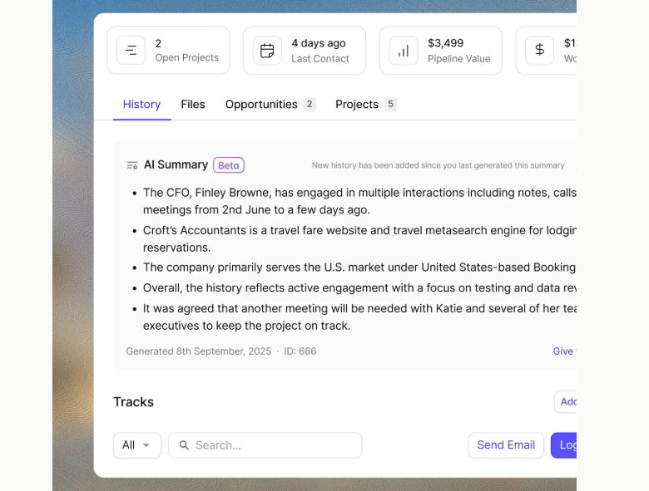
Task: Click the bullet about Croft's Accountants
Action: 359,239
